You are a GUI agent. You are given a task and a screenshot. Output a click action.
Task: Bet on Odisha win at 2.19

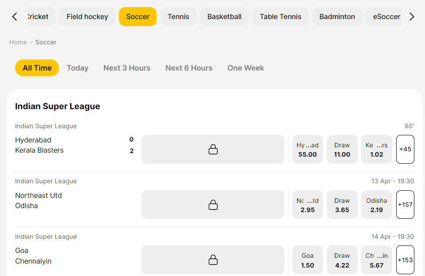tap(377, 205)
